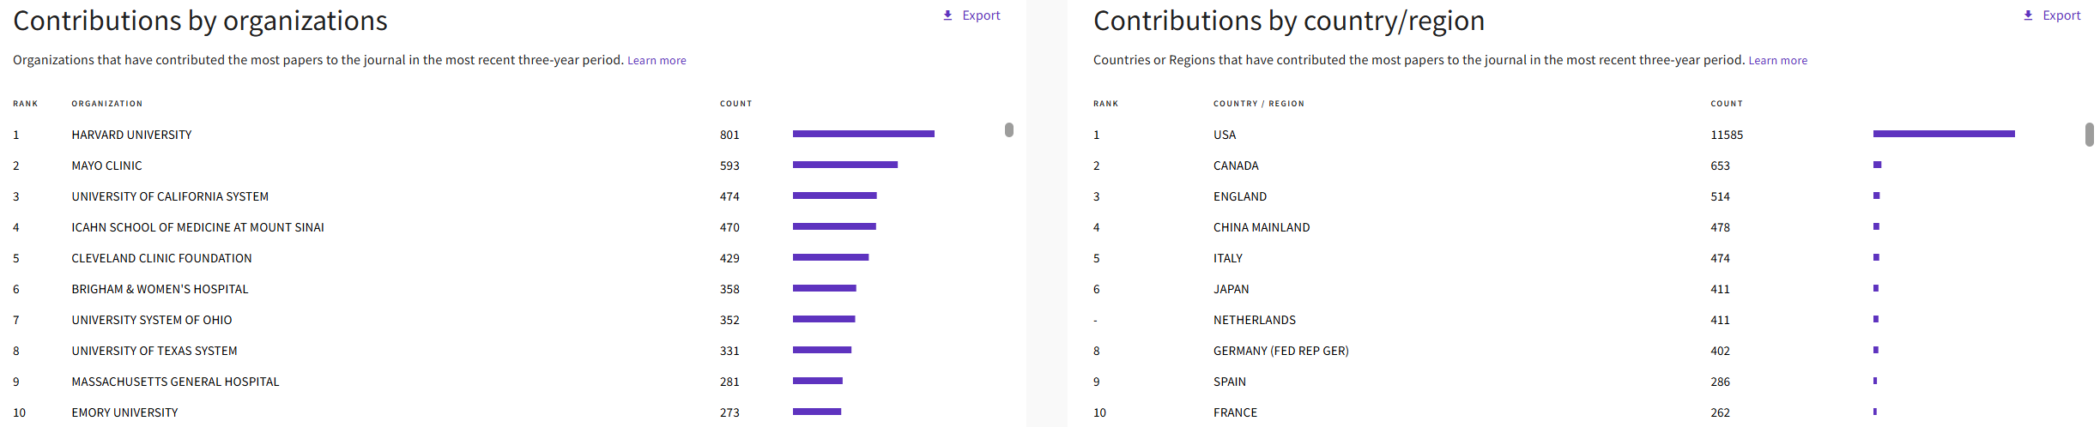Viewport: 2100px width, 427px height.
Task: Click the organizations Export download icon
Action: click(x=947, y=15)
